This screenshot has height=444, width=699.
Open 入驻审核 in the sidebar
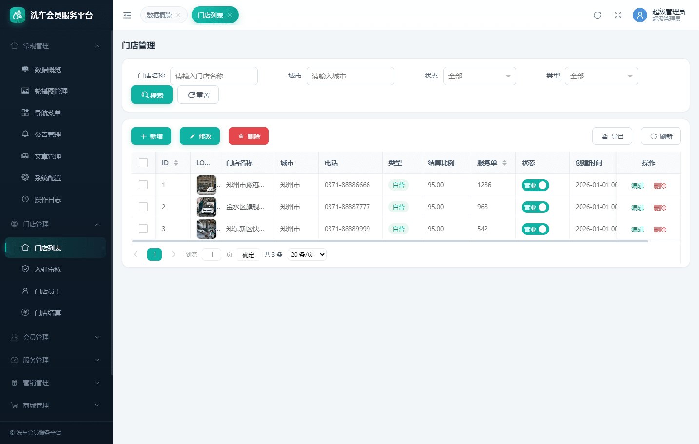pyautogui.click(x=56, y=270)
